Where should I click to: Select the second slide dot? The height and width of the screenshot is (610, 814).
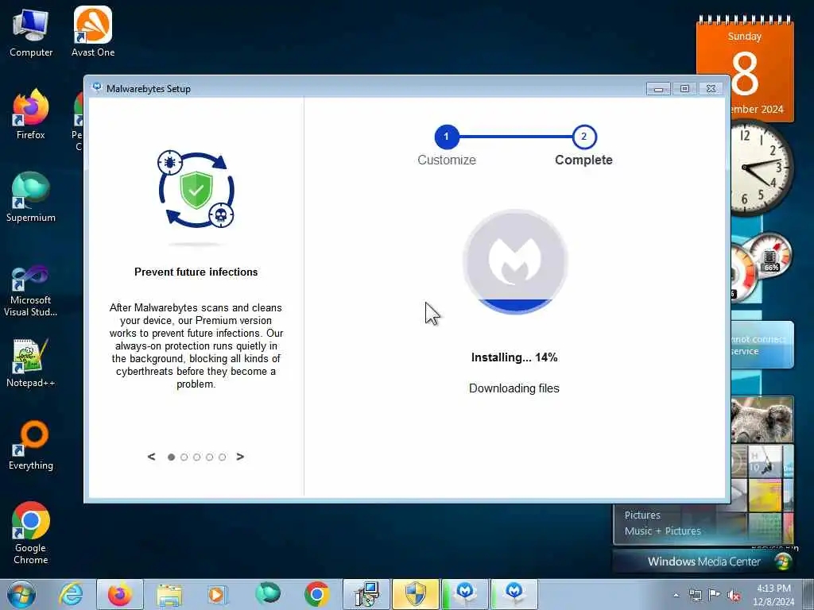pyautogui.click(x=184, y=457)
